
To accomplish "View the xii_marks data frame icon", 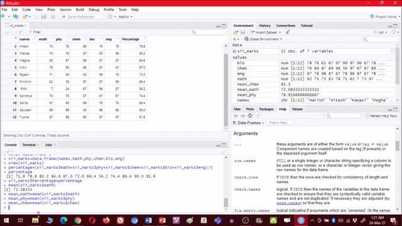I will pos(392,51).
